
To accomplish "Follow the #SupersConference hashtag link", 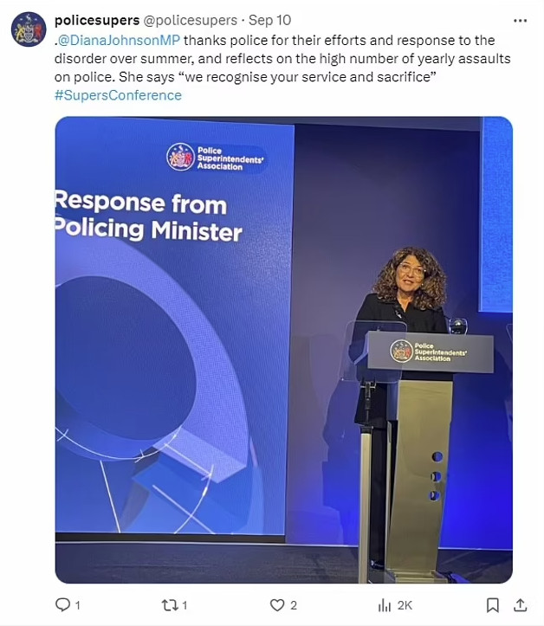I will (x=118, y=95).
